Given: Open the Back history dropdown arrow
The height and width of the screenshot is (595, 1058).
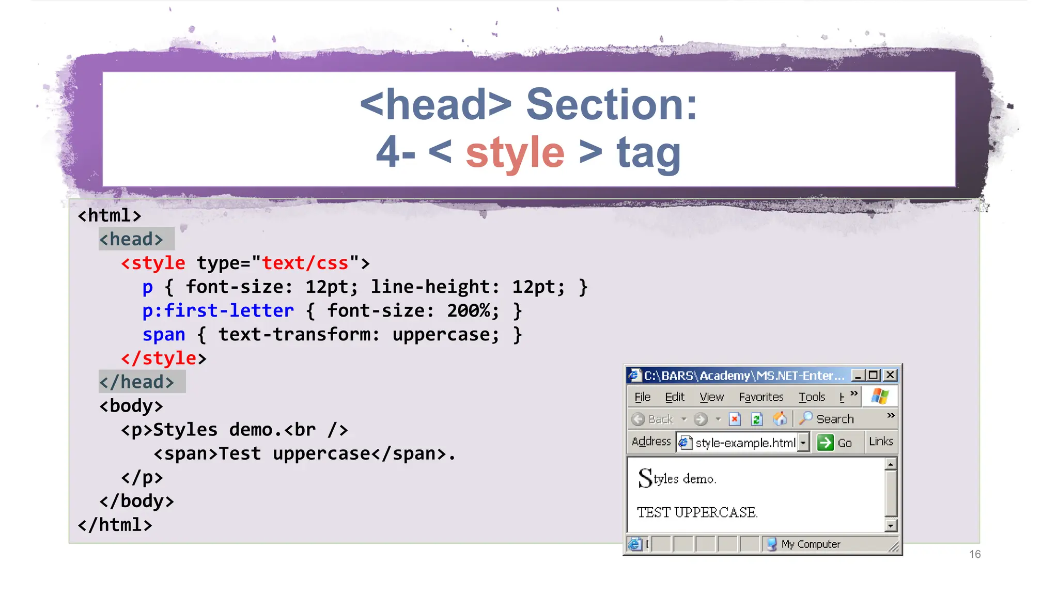Looking at the screenshot, I should pyautogui.click(x=684, y=419).
